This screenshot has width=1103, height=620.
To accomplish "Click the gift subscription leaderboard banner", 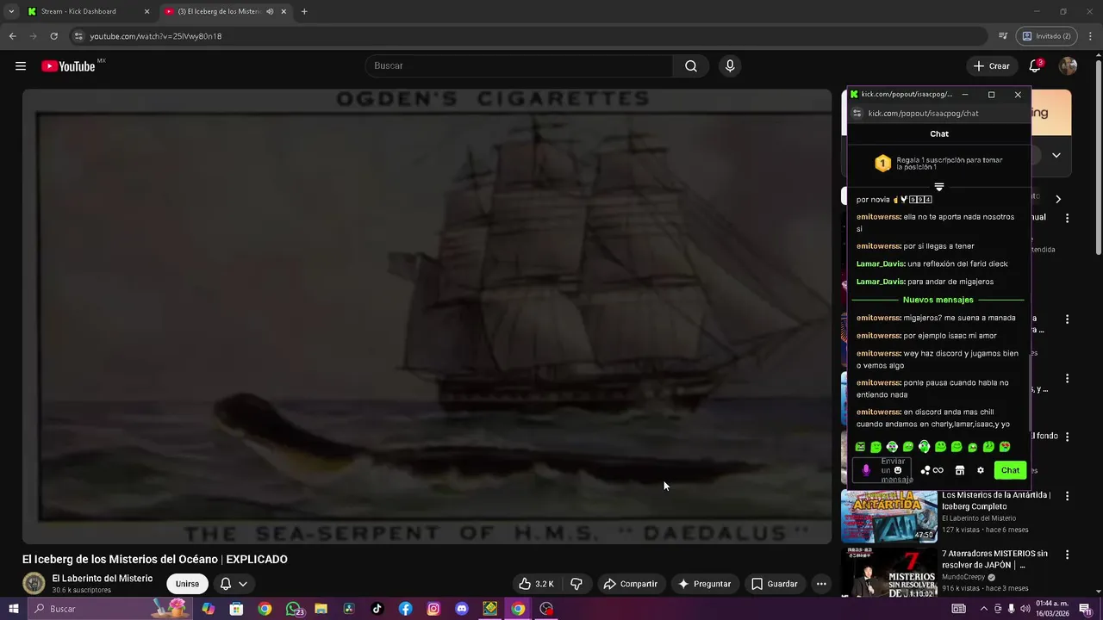I will pyautogui.click(x=939, y=164).
